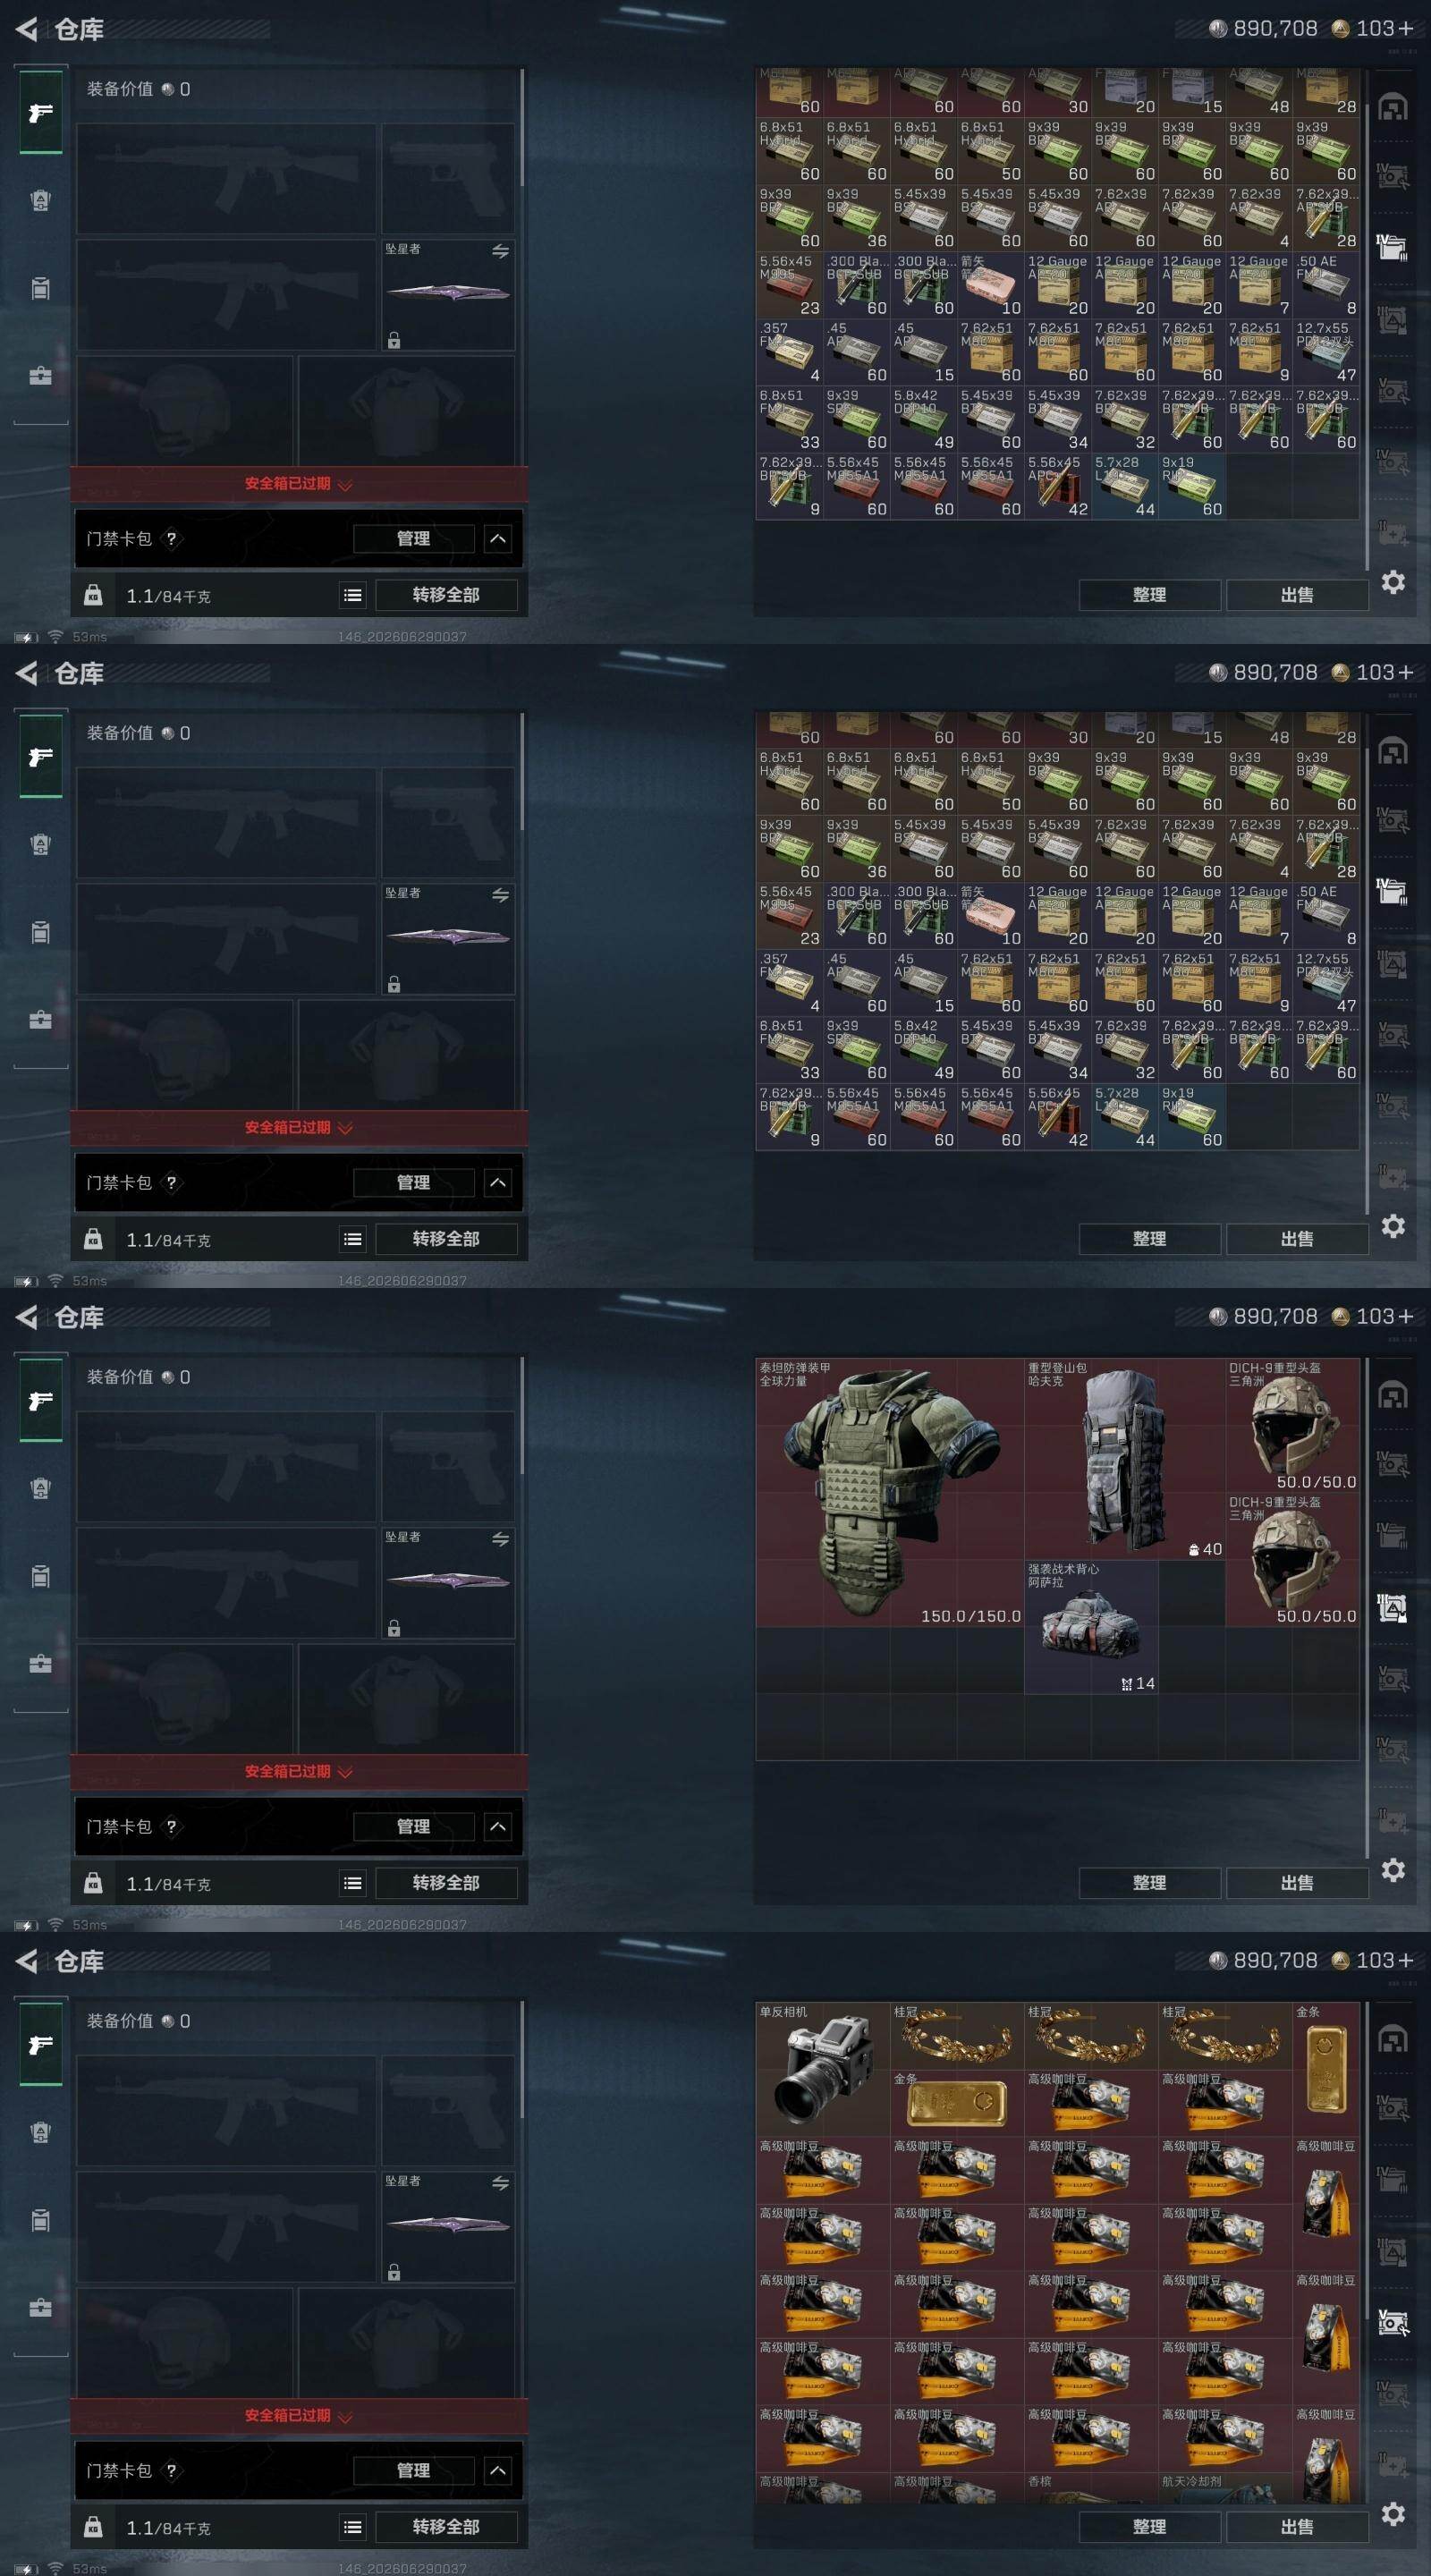The height and width of the screenshot is (2576, 1431).
Task: In the topmost screenshot, click the settings gear
Action: [x=1393, y=582]
